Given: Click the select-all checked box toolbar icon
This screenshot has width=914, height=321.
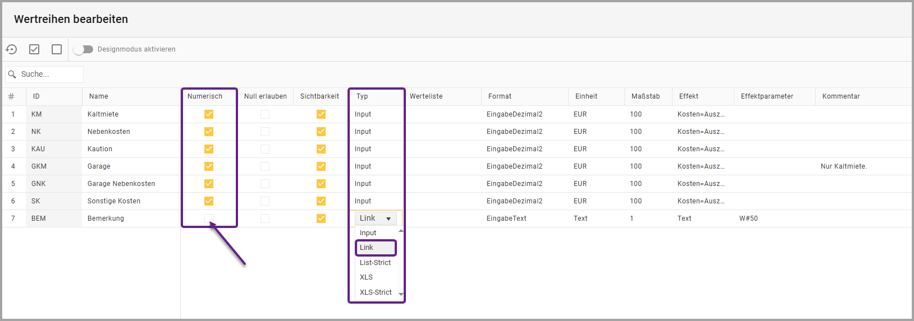Looking at the screenshot, I should click(34, 49).
